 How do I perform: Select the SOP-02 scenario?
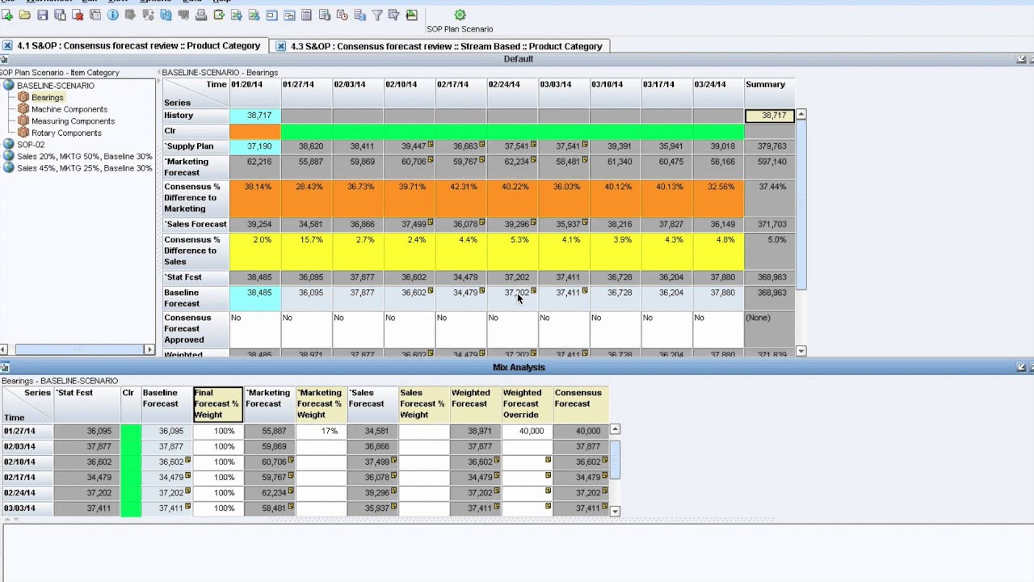(31, 145)
